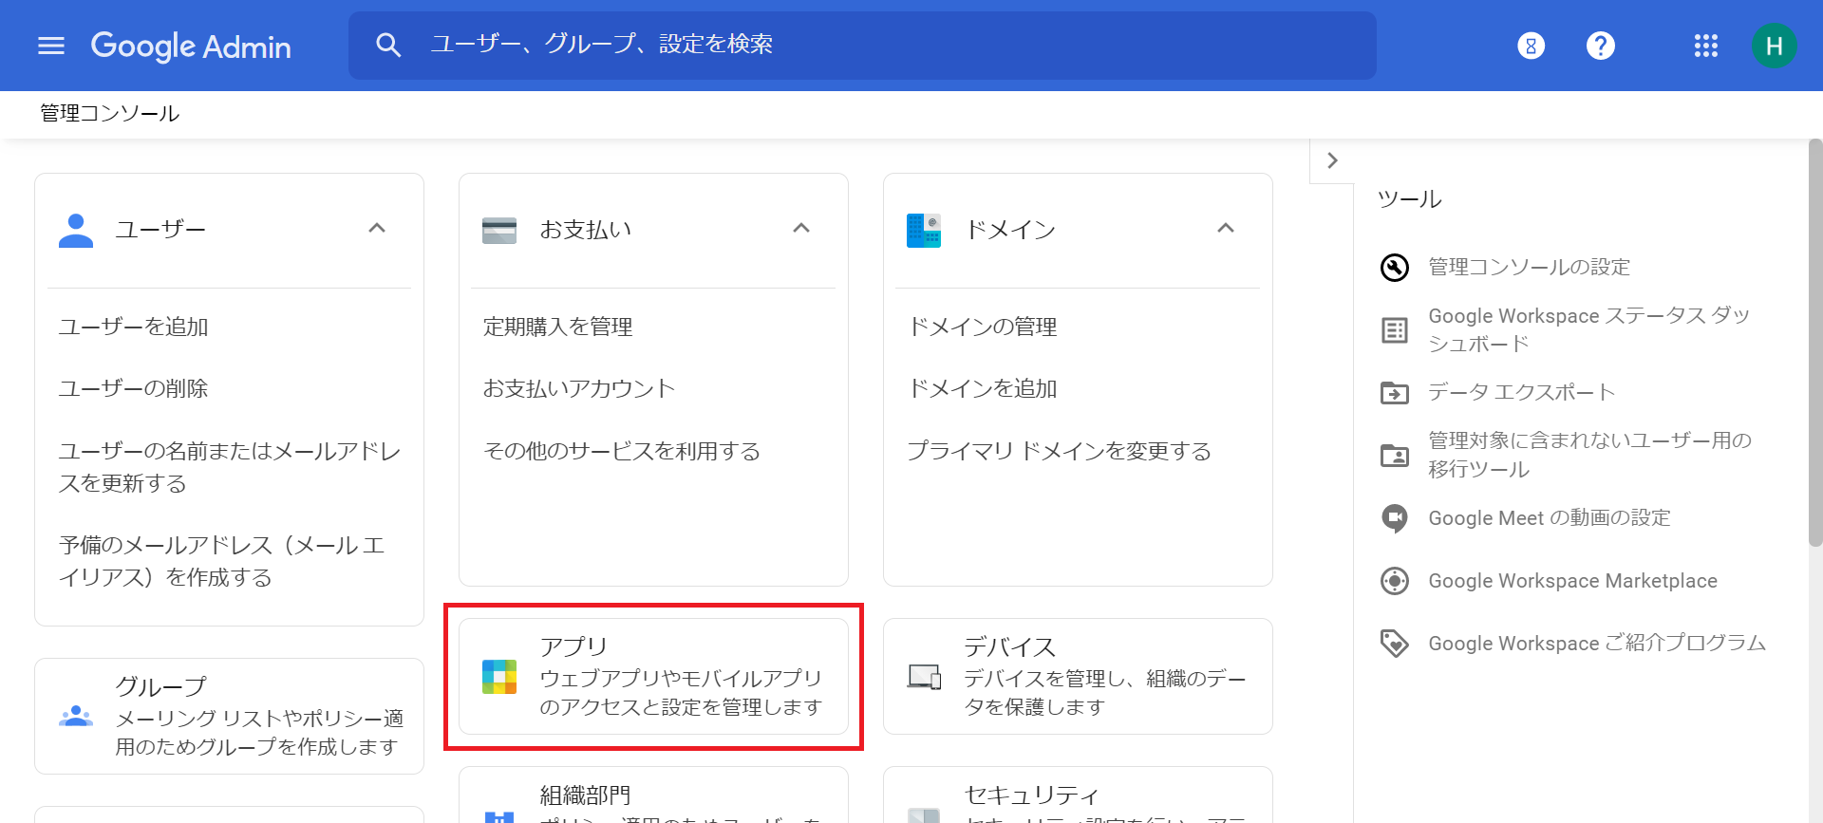Click the ユーザーを追加 link
The height and width of the screenshot is (823, 1823).
tap(134, 327)
